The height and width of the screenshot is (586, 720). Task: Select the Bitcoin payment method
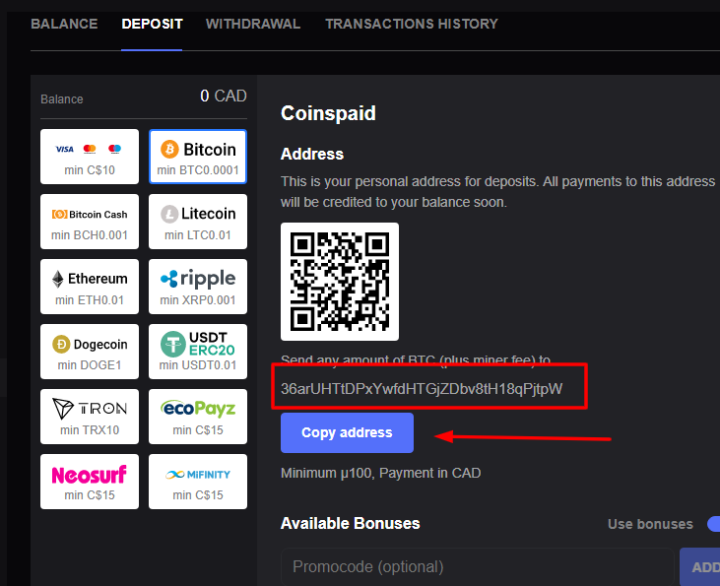point(198,157)
